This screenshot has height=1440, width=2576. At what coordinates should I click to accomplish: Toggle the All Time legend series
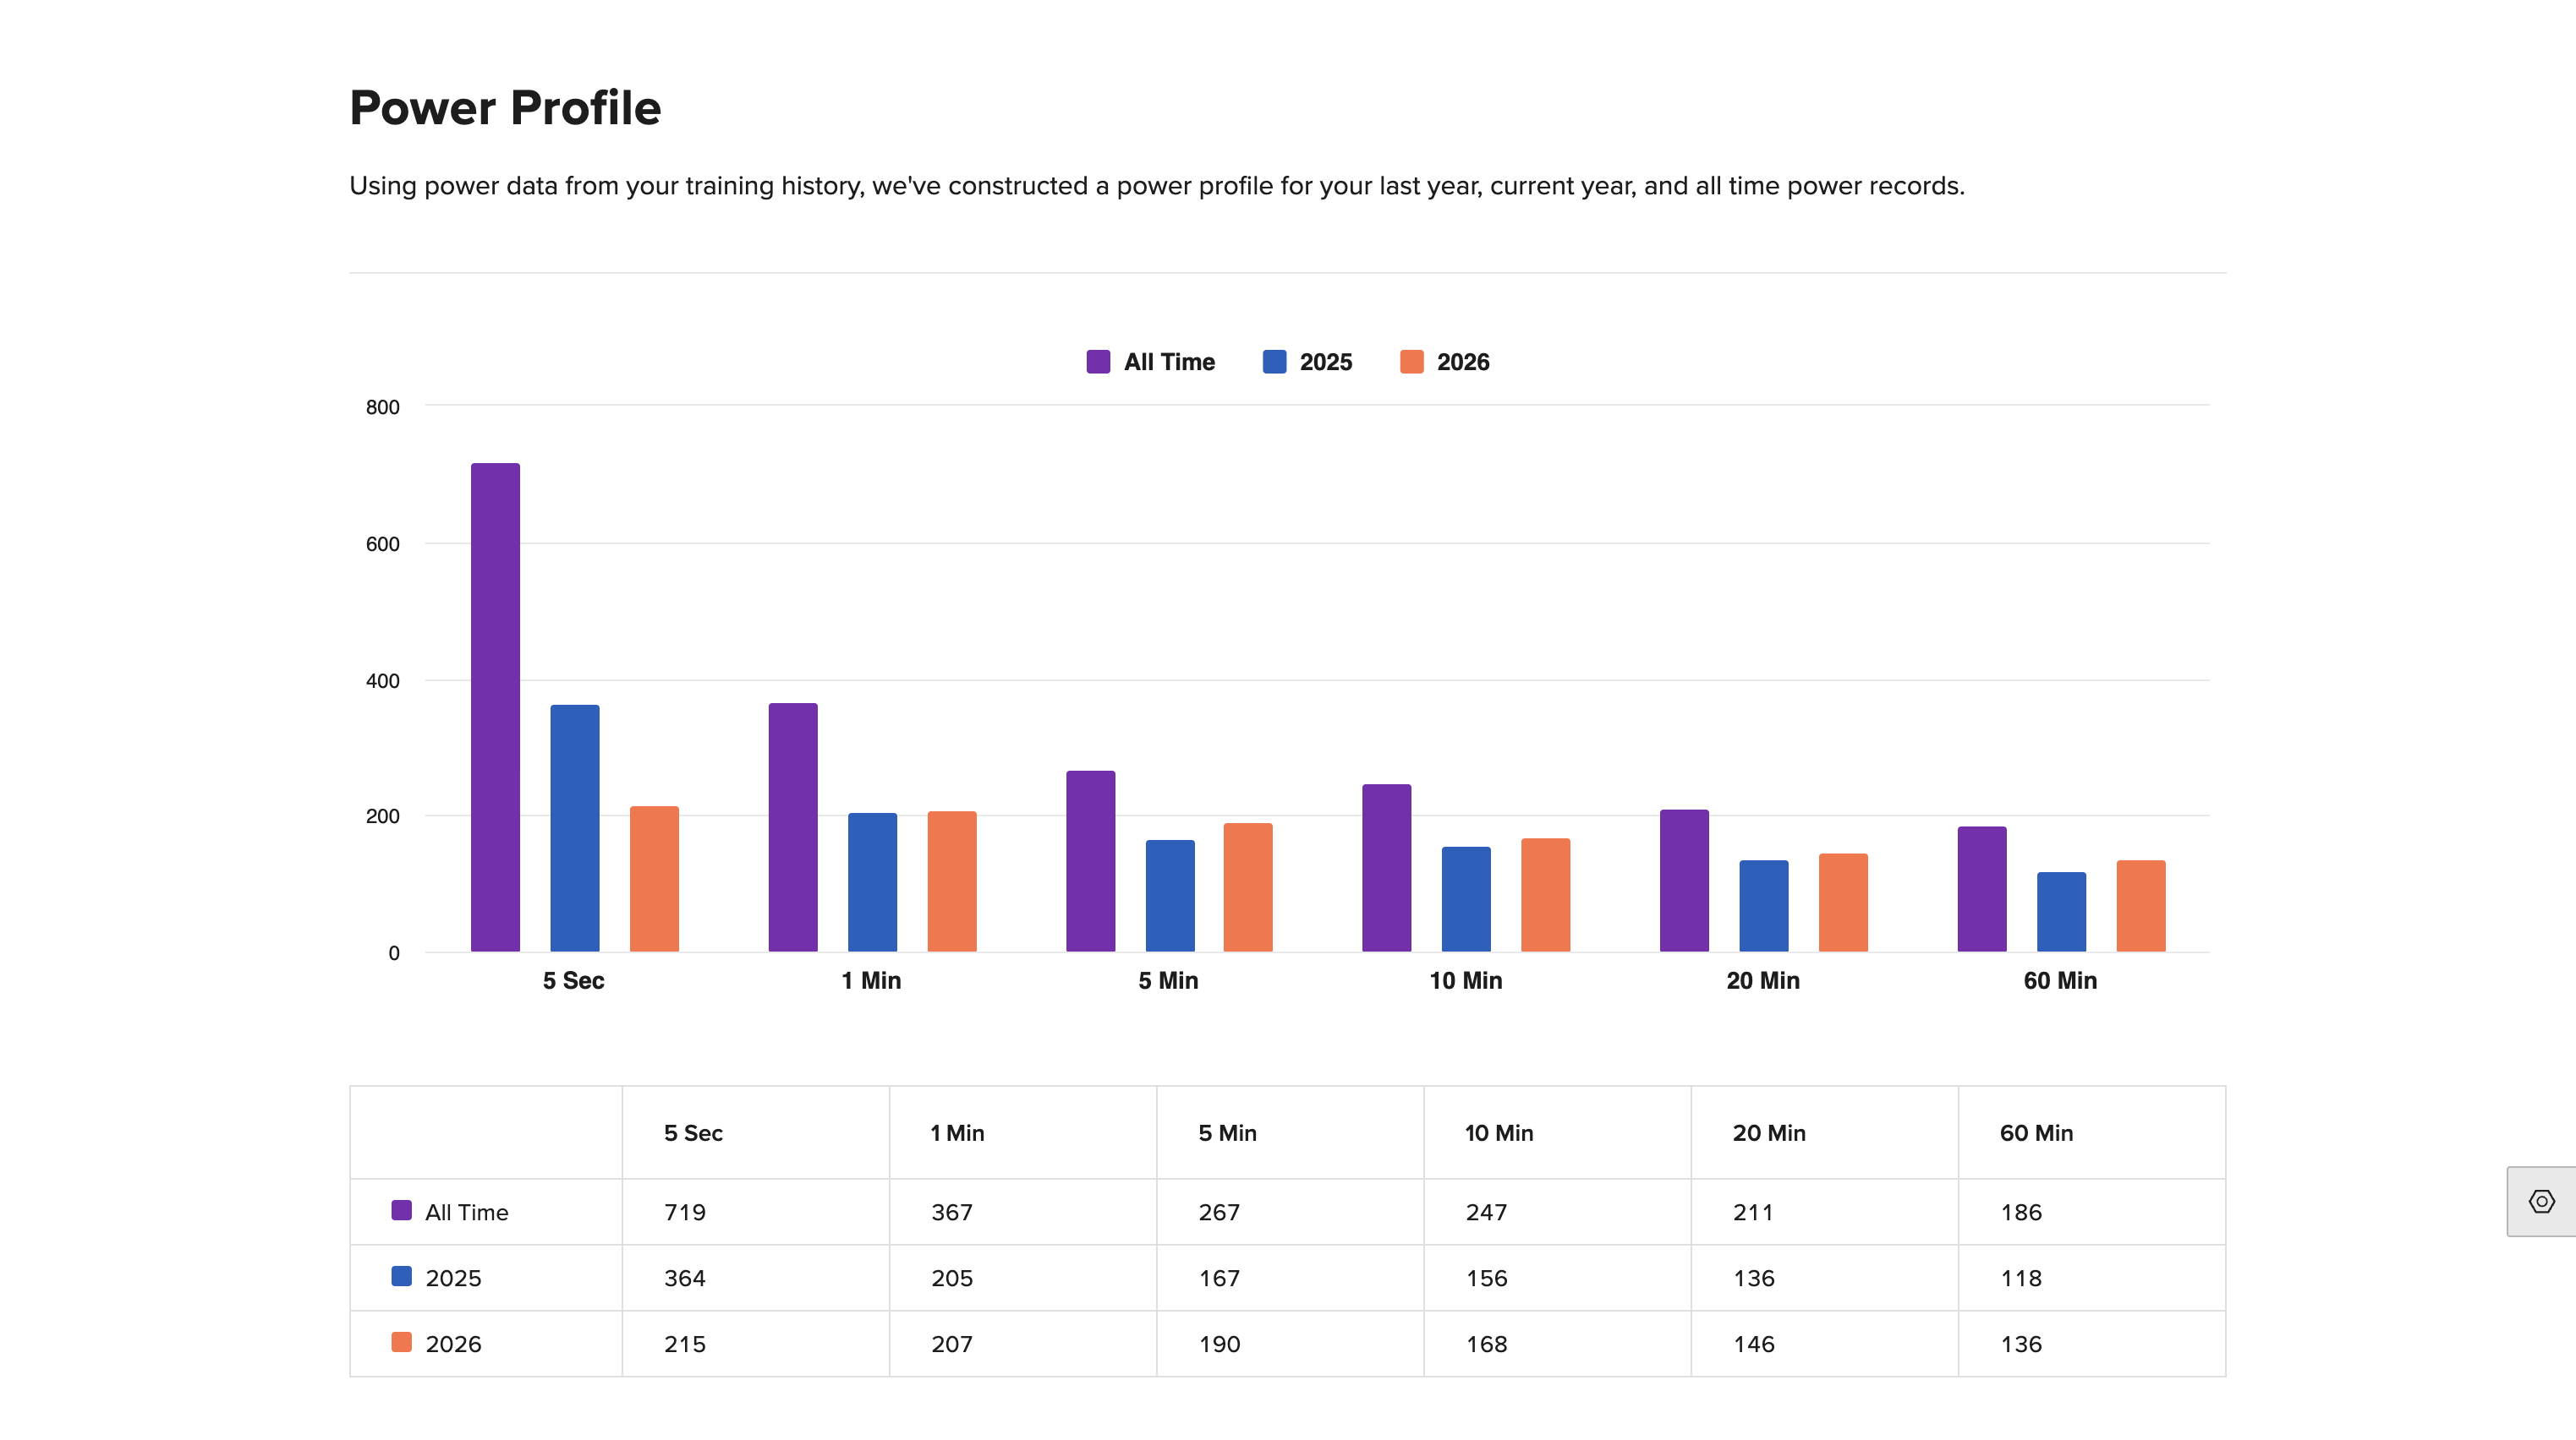tap(1150, 362)
